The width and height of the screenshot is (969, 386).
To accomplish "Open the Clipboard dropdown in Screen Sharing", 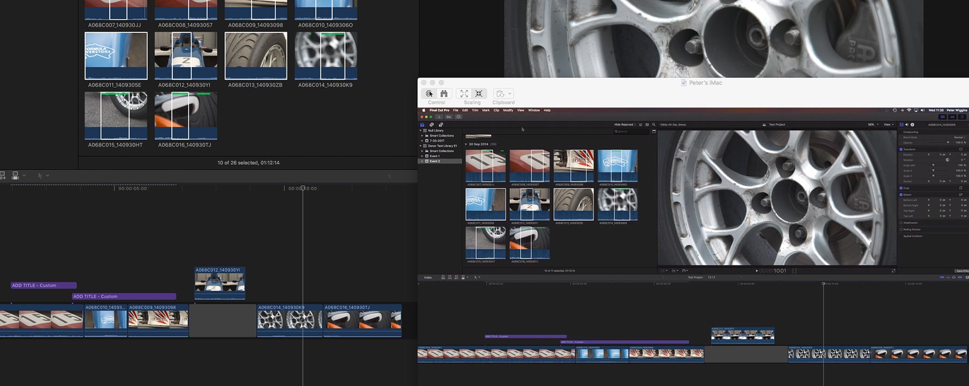I will [x=503, y=94].
